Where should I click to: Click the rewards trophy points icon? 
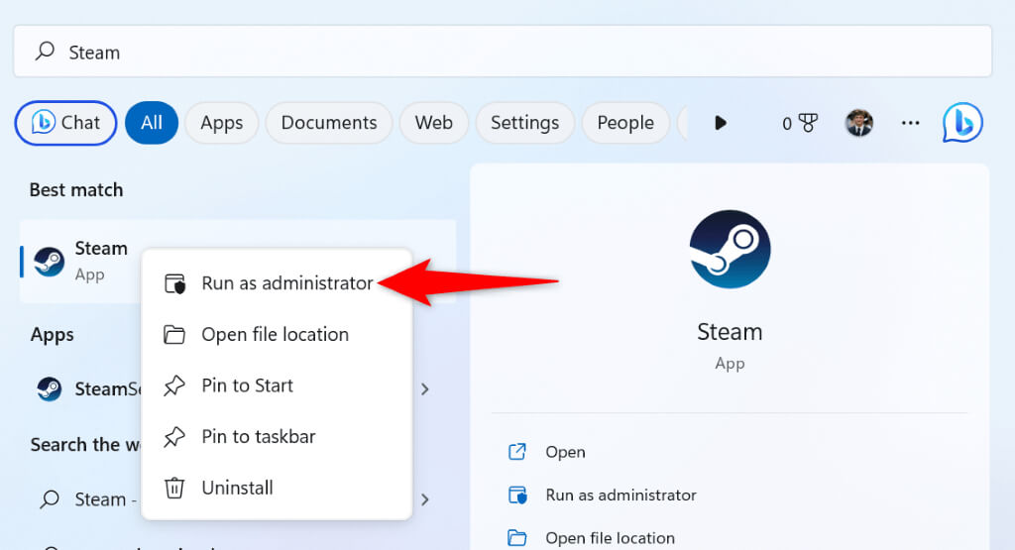click(x=800, y=123)
